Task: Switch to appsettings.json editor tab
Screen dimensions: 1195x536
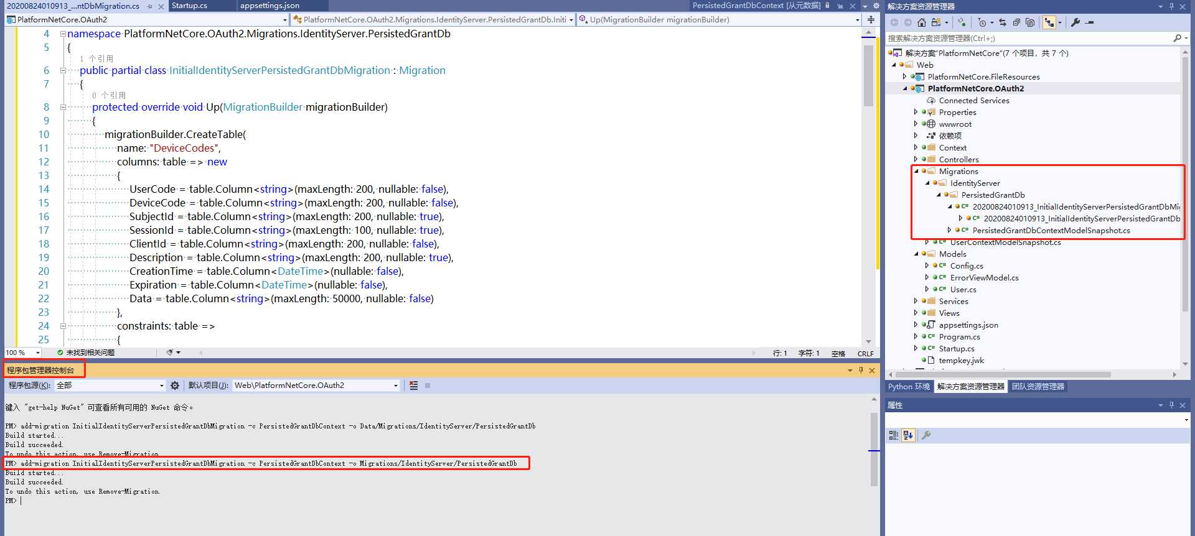Action: coord(269,6)
